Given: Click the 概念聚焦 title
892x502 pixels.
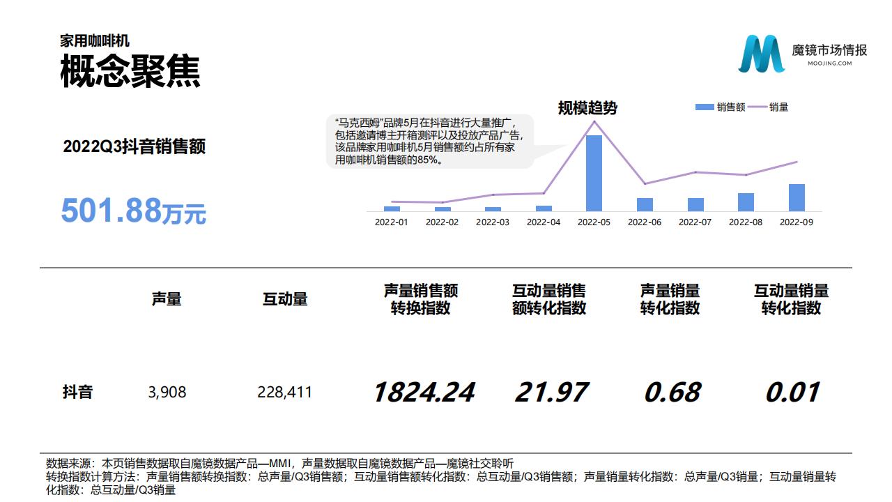Looking at the screenshot, I should coord(130,70).
